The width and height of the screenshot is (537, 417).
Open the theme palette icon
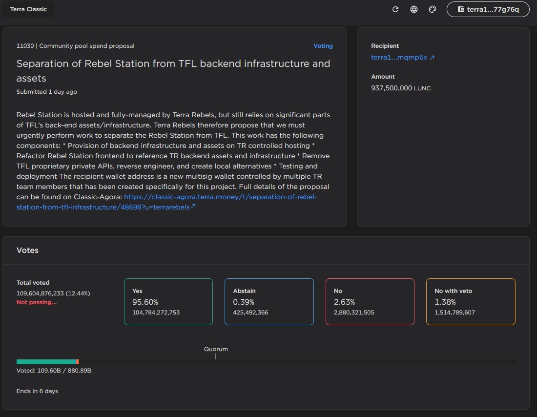tap(433, 9)
